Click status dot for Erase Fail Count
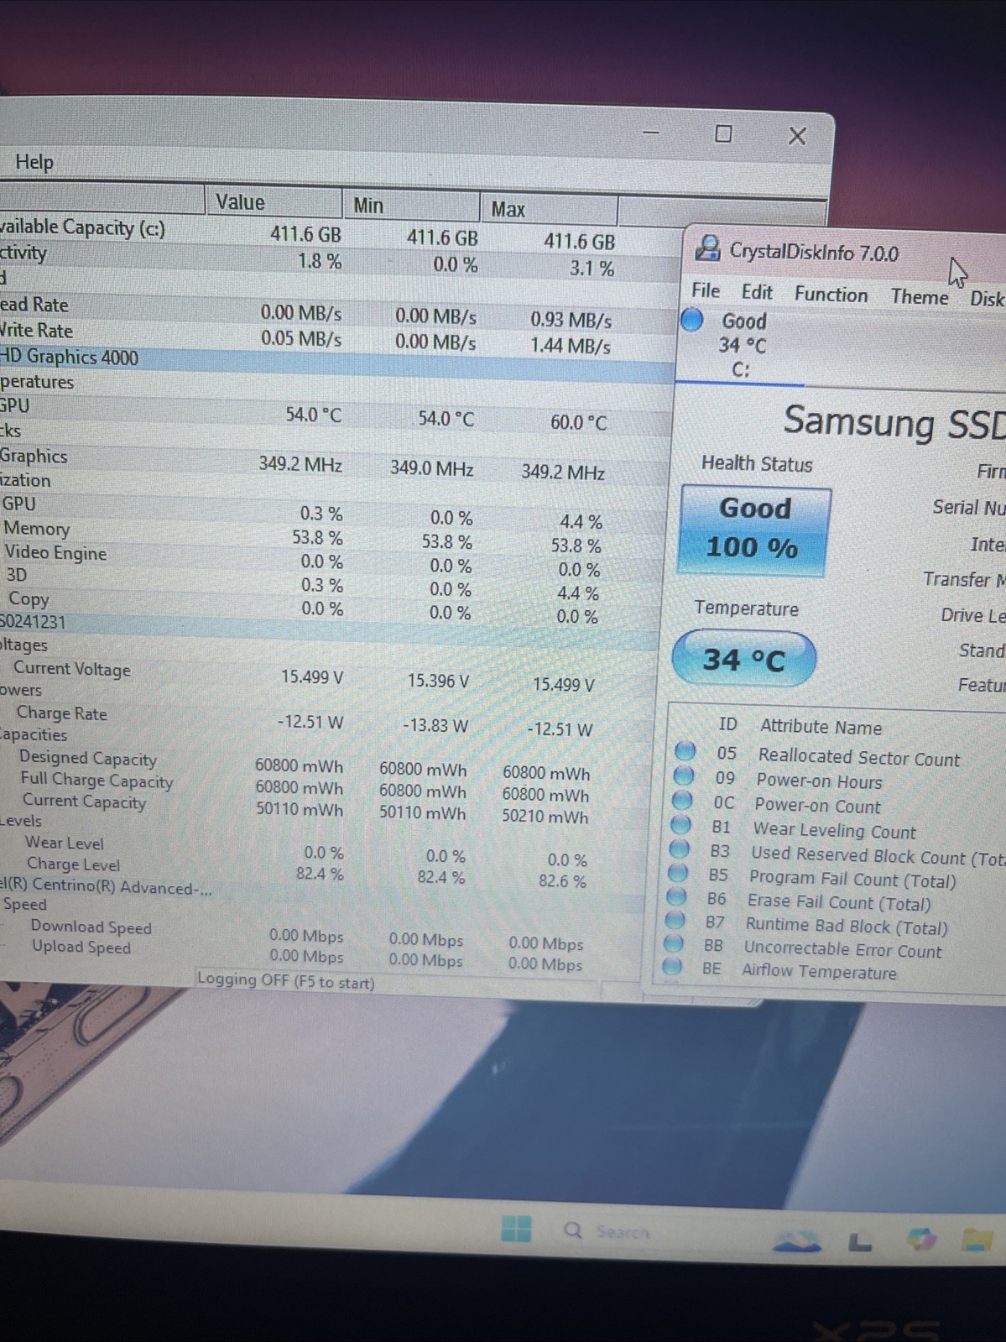The width and height of the screenshot is (1006, 1342). tap(675, 896)
